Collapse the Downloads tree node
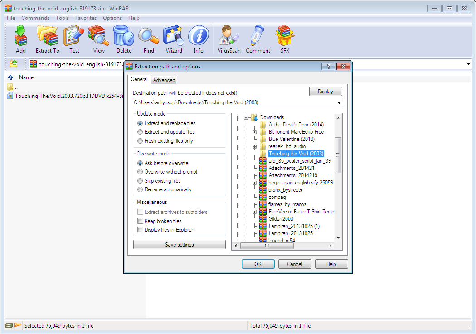Screen dimensions: 476x334 [246, 117]
